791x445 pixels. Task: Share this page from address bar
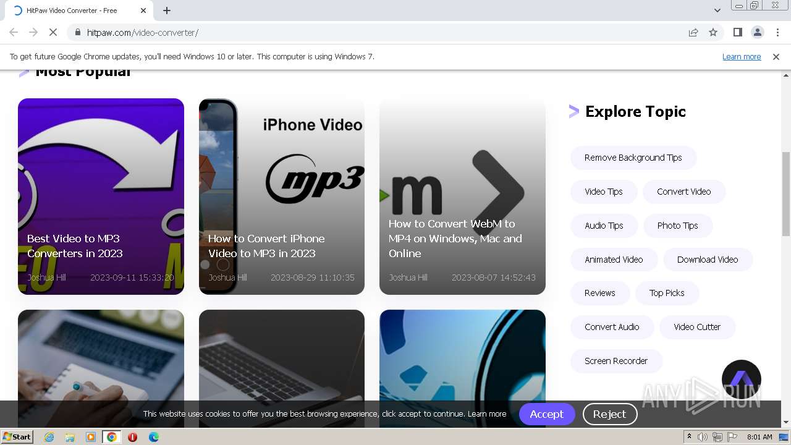click(693, 32)
